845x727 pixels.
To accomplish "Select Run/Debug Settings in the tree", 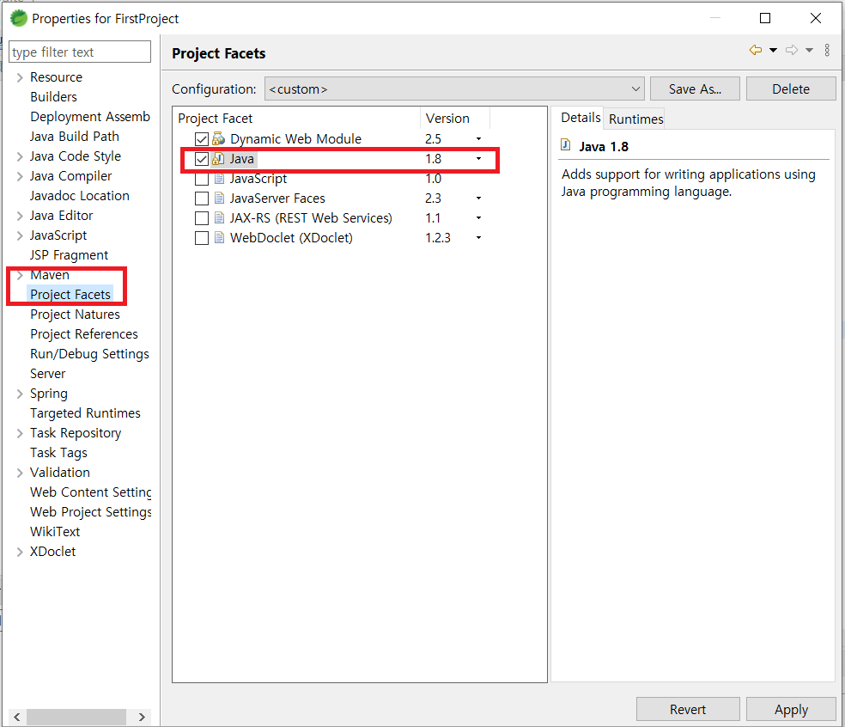I will coord(89,354).
